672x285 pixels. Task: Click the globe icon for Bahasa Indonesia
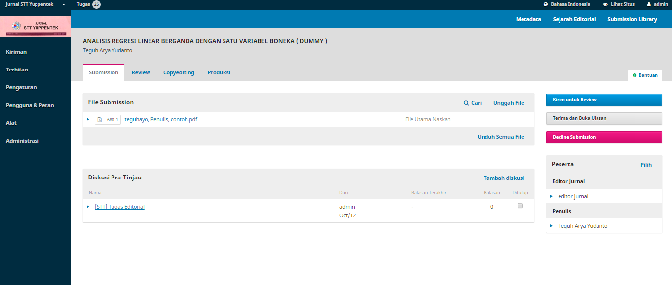(546, 4)
